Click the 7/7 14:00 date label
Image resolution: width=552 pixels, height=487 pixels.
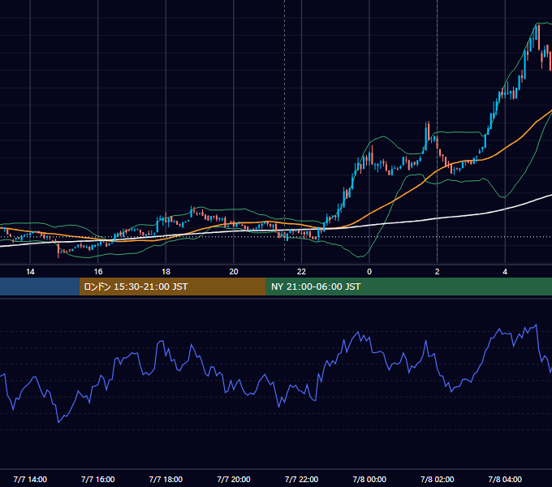click(30, 479)
